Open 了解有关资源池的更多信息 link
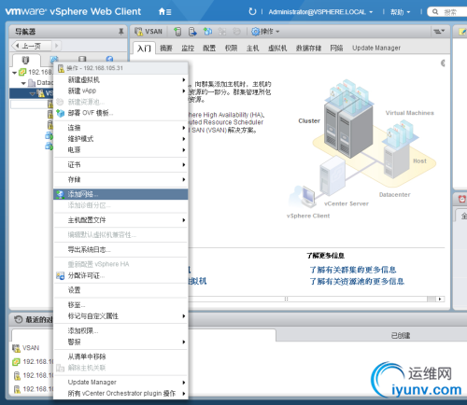Screen dimensions: 467x405 click(357, 282)
